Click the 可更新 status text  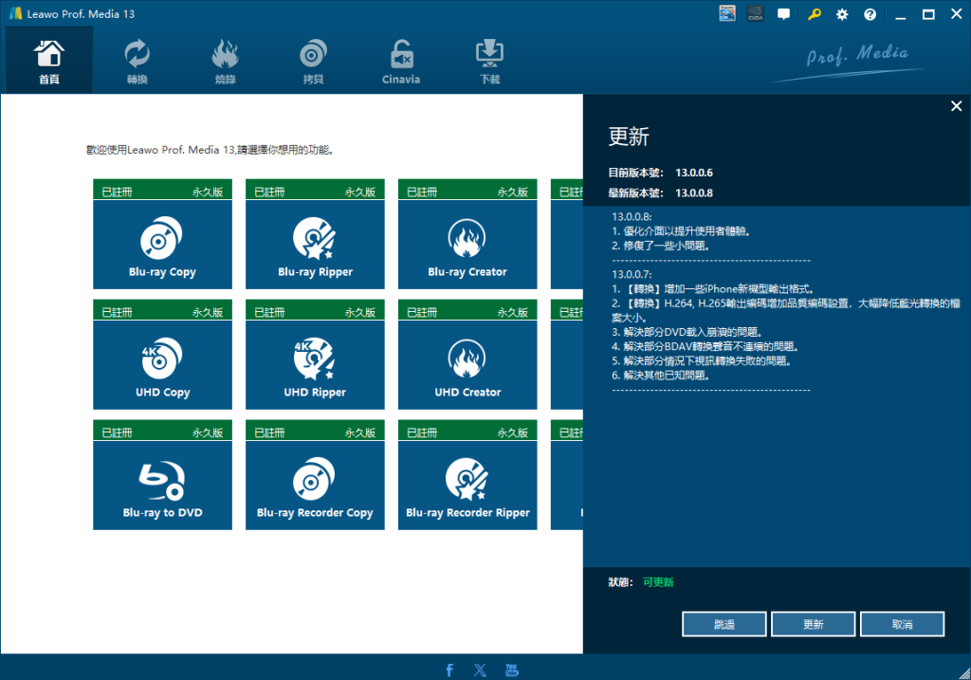click(658, 582)
